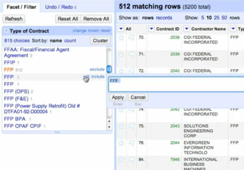Image resolution: width=244 pixels, height=170 pixels.
Task: Click inside the FFP edit text box
Action: [176, 85]
